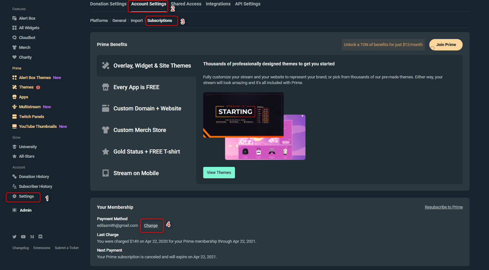This screenshot has height=270, width=489.
Task: Click the Custom Merch Store shirt icon
Action: pos(105,130)
